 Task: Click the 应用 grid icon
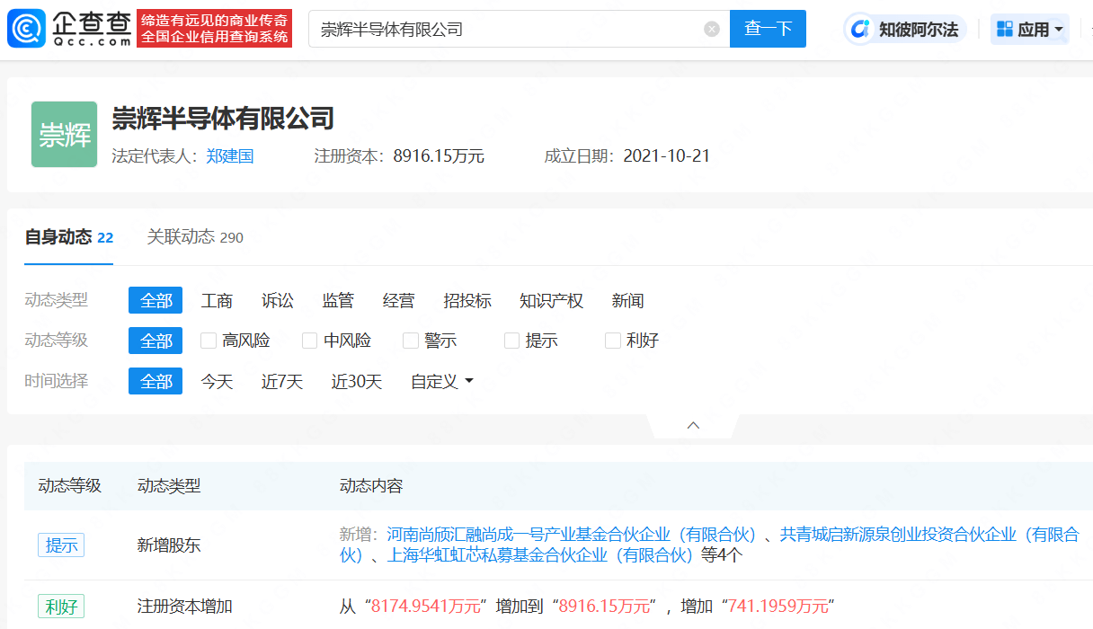pyautogui.click(x=1005, y=29)
